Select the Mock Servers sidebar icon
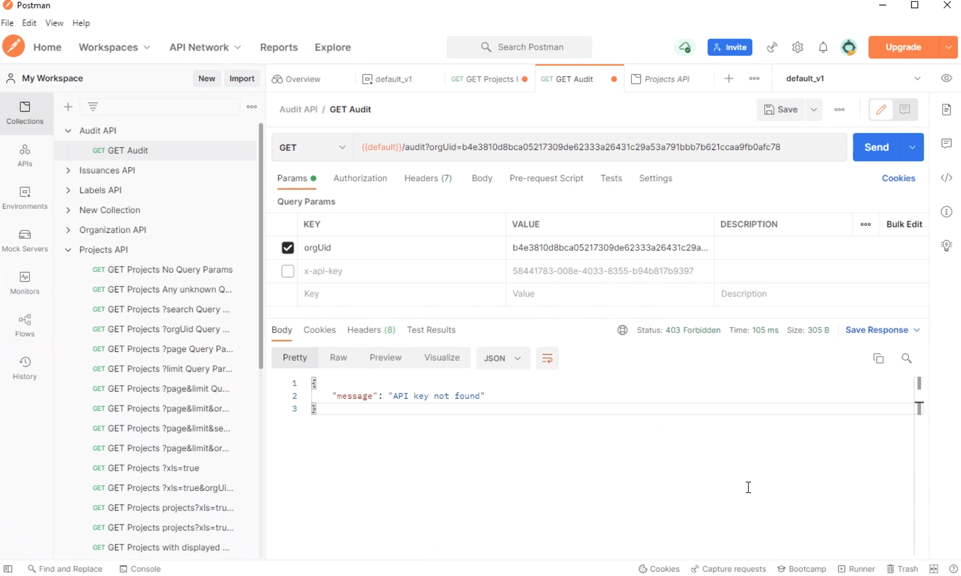This screenshot has height=576, width=961. (25, 239)
